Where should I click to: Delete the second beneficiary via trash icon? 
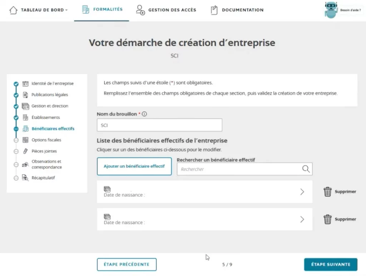pos(327,219)
